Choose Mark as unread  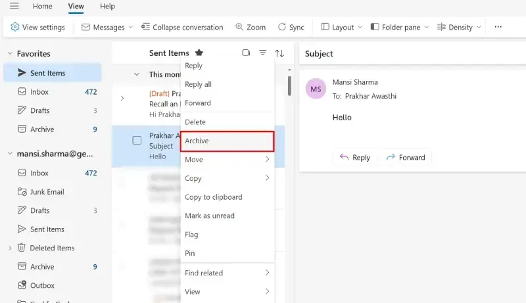coord(227,216)
